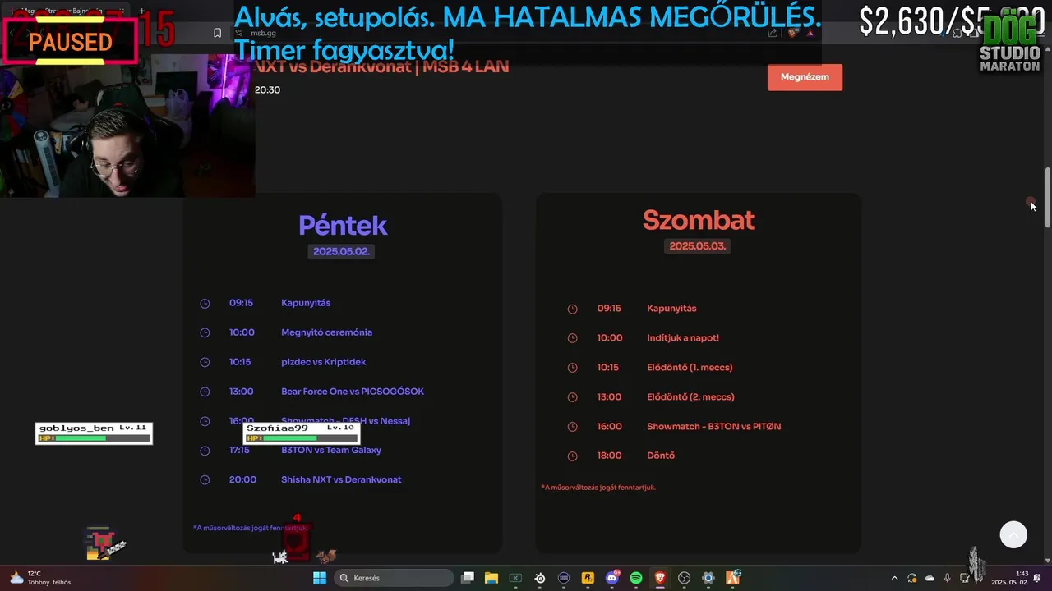Click the OneDrive cloud tray icon
The height and width of the screenshot is (591, 1052).
[930, 578]
